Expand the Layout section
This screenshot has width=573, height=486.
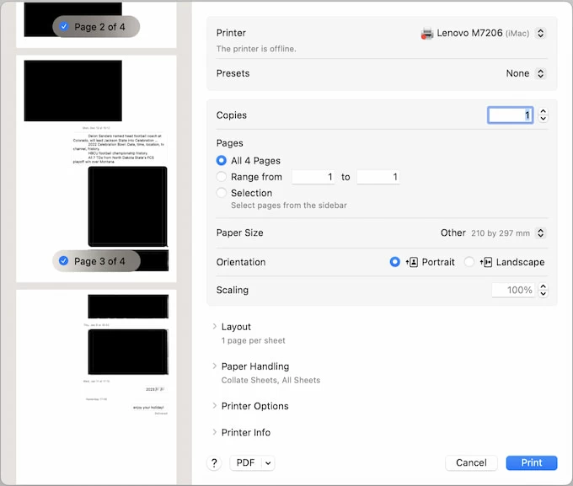(x=215, y=327)
